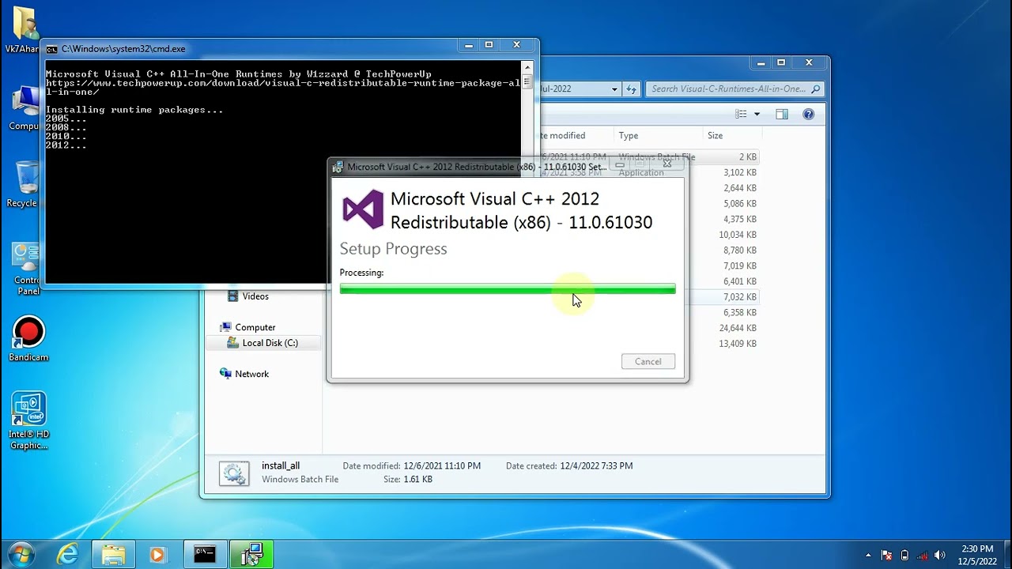Select Computer in Explorer navigation pane
This screenshot has height=569, width=1012.
pyautogui.click(x=255, y=327)
